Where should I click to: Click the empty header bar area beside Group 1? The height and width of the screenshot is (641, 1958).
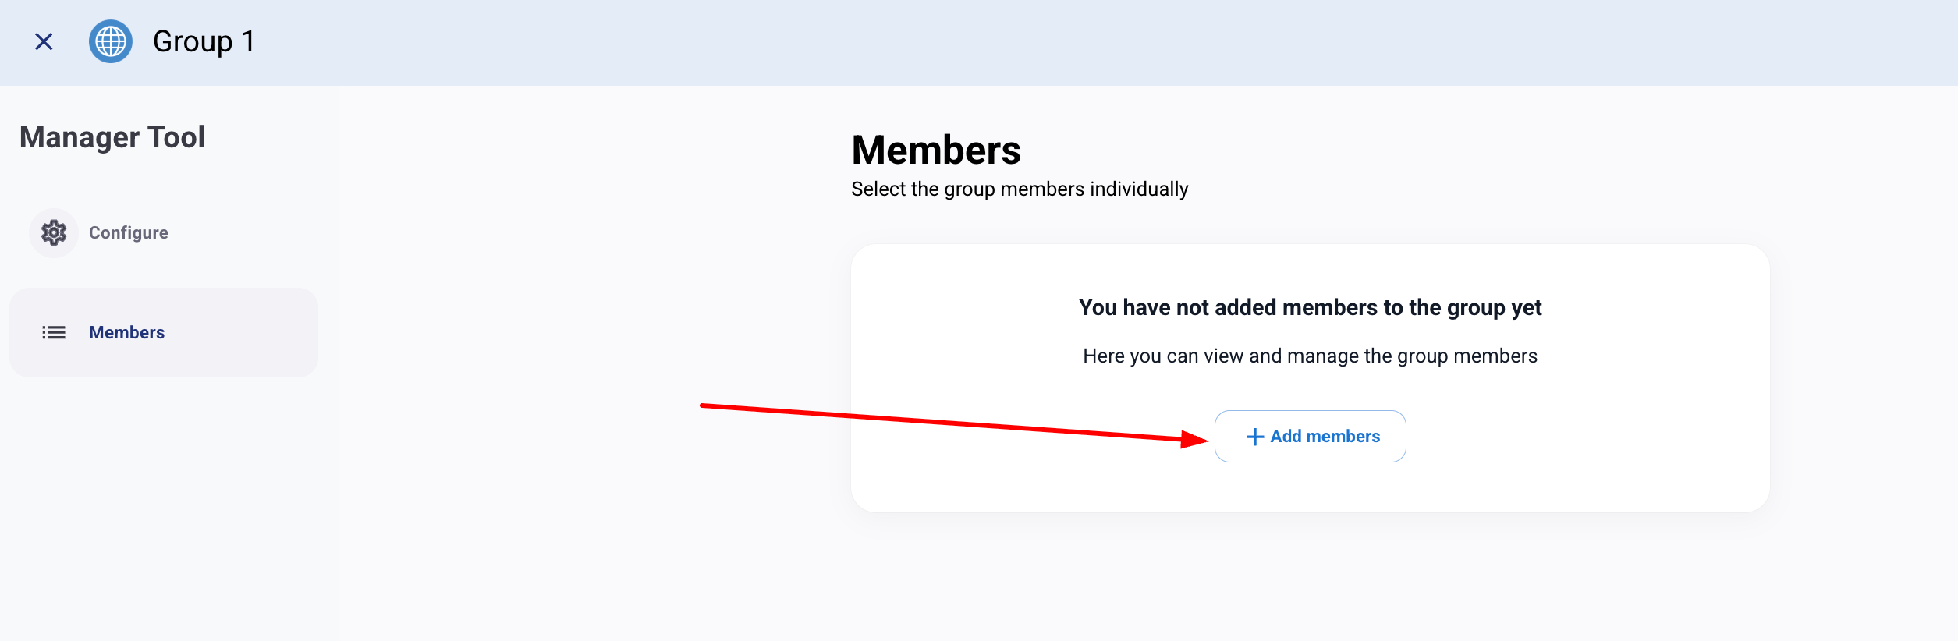(1014, 42)
